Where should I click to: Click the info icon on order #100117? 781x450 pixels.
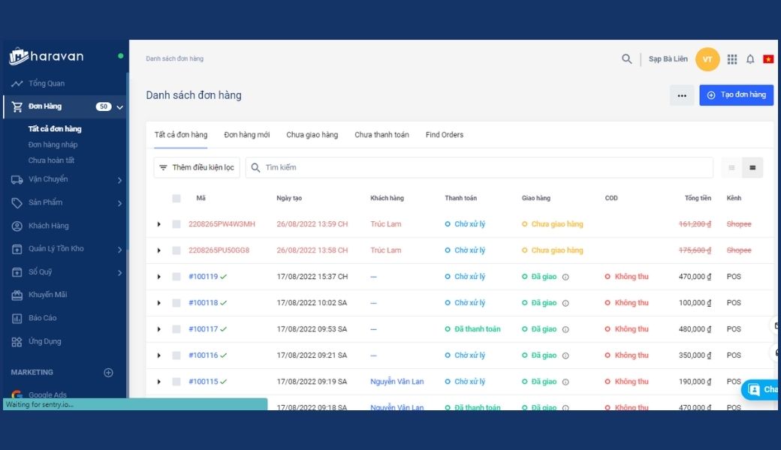click(x=565, y=329)
